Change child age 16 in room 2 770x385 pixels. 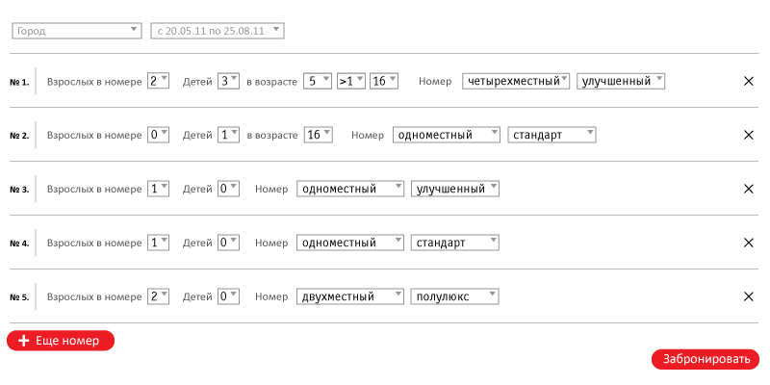tap(317, 136)
